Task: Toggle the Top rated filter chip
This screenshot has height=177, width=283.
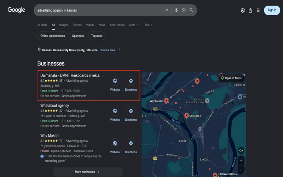Action: pos(97,36)
